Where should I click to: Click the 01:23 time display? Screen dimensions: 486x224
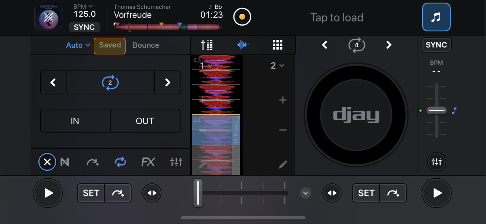tap(212, 15)
